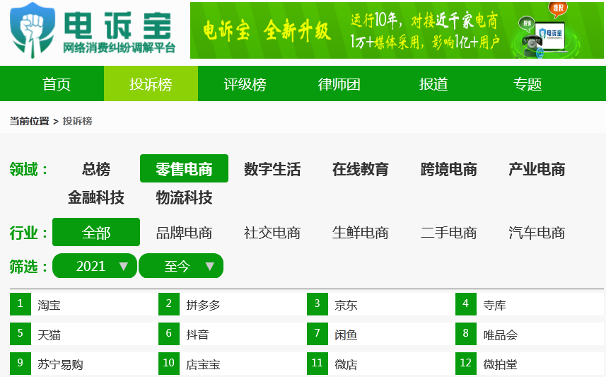
Task: Filter by 社交电商 industry
Action: 272,233
